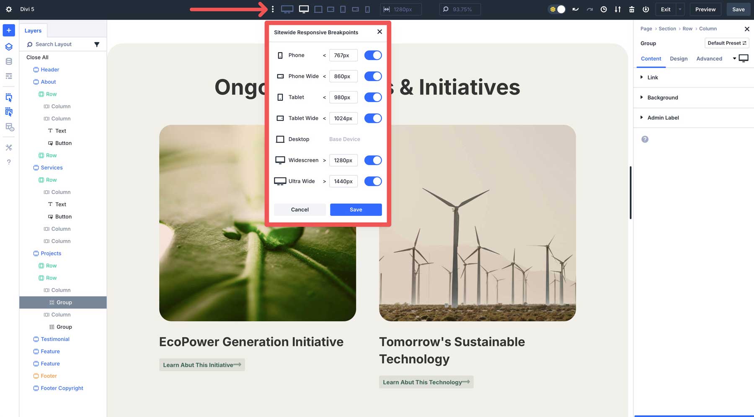Screen dimensions: 754x417
Task: Disable the Ultra Wide breakpoint toggle
Action: coord(373,181)
